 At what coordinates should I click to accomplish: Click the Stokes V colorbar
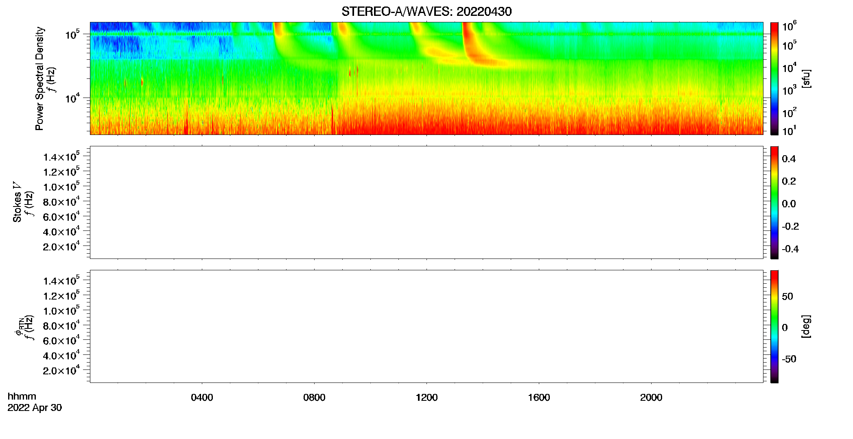[x=774, y=202]
